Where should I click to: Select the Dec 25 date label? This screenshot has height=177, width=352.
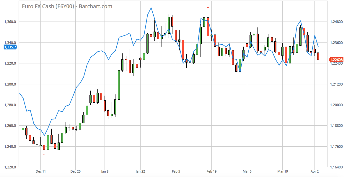click(x=76, y=171)
